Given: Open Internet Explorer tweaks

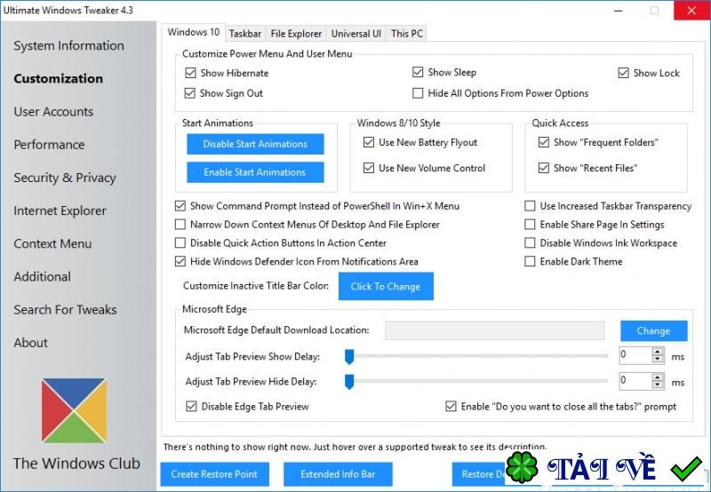Looking at the screenshot, I should coord(60,210).
